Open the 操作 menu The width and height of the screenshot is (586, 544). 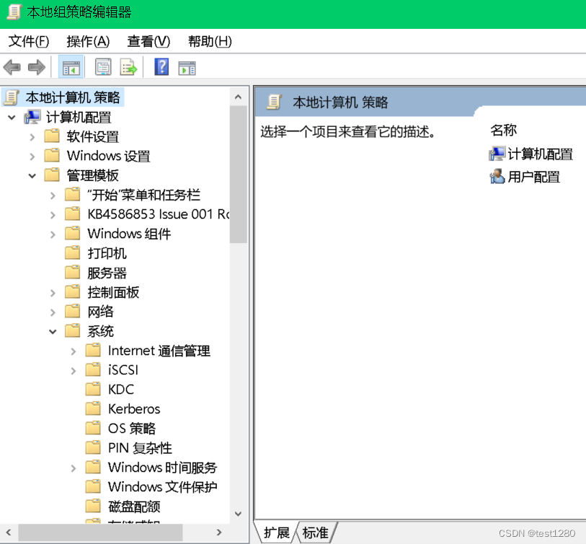pos(87,41)
